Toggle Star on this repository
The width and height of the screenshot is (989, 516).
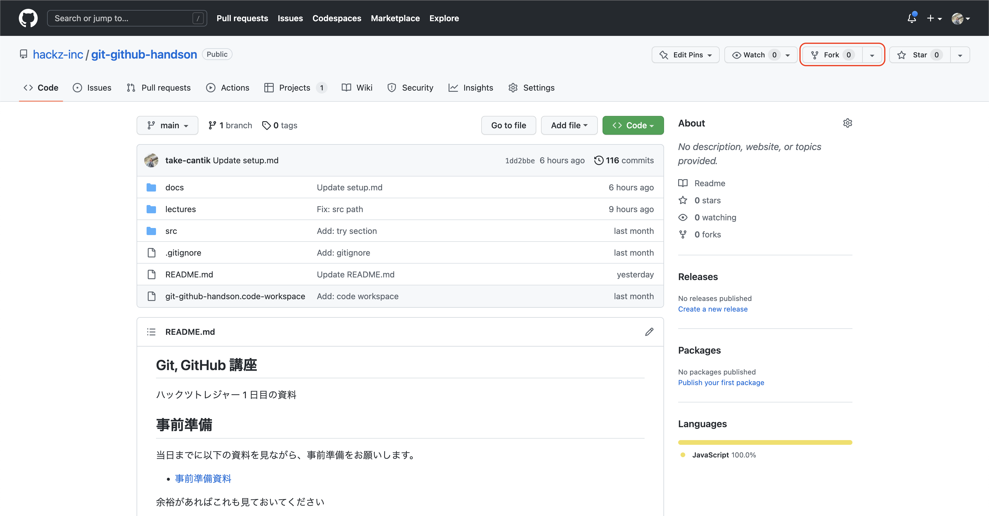[x=920, y=55]
